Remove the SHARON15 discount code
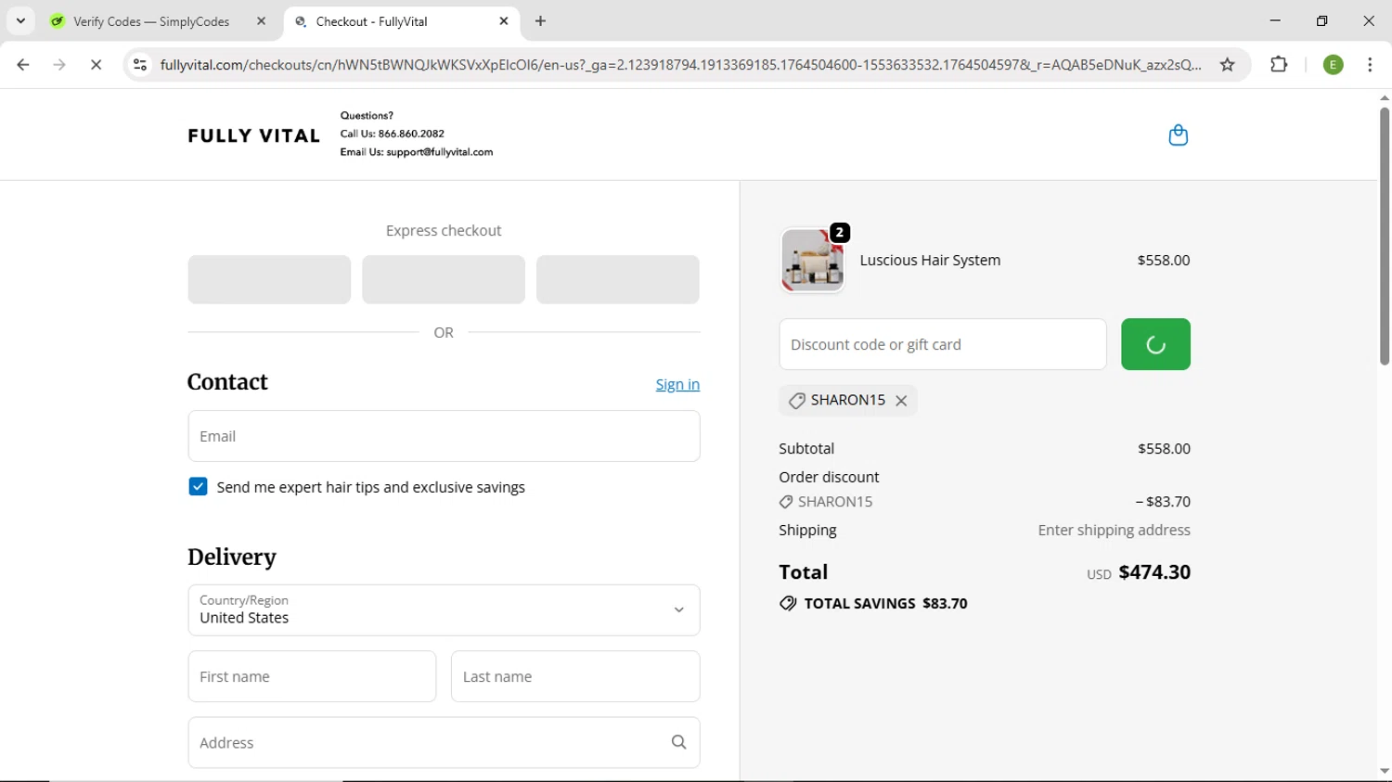1392x782 pixels. click(901, 401)
